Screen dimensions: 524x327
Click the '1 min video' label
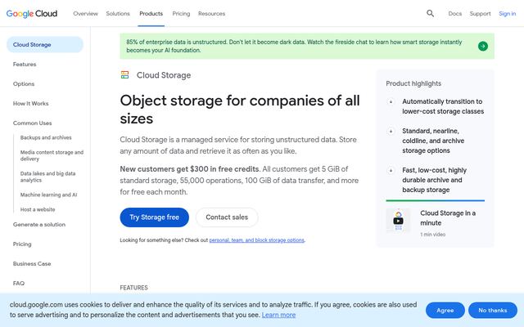(433, 235)
